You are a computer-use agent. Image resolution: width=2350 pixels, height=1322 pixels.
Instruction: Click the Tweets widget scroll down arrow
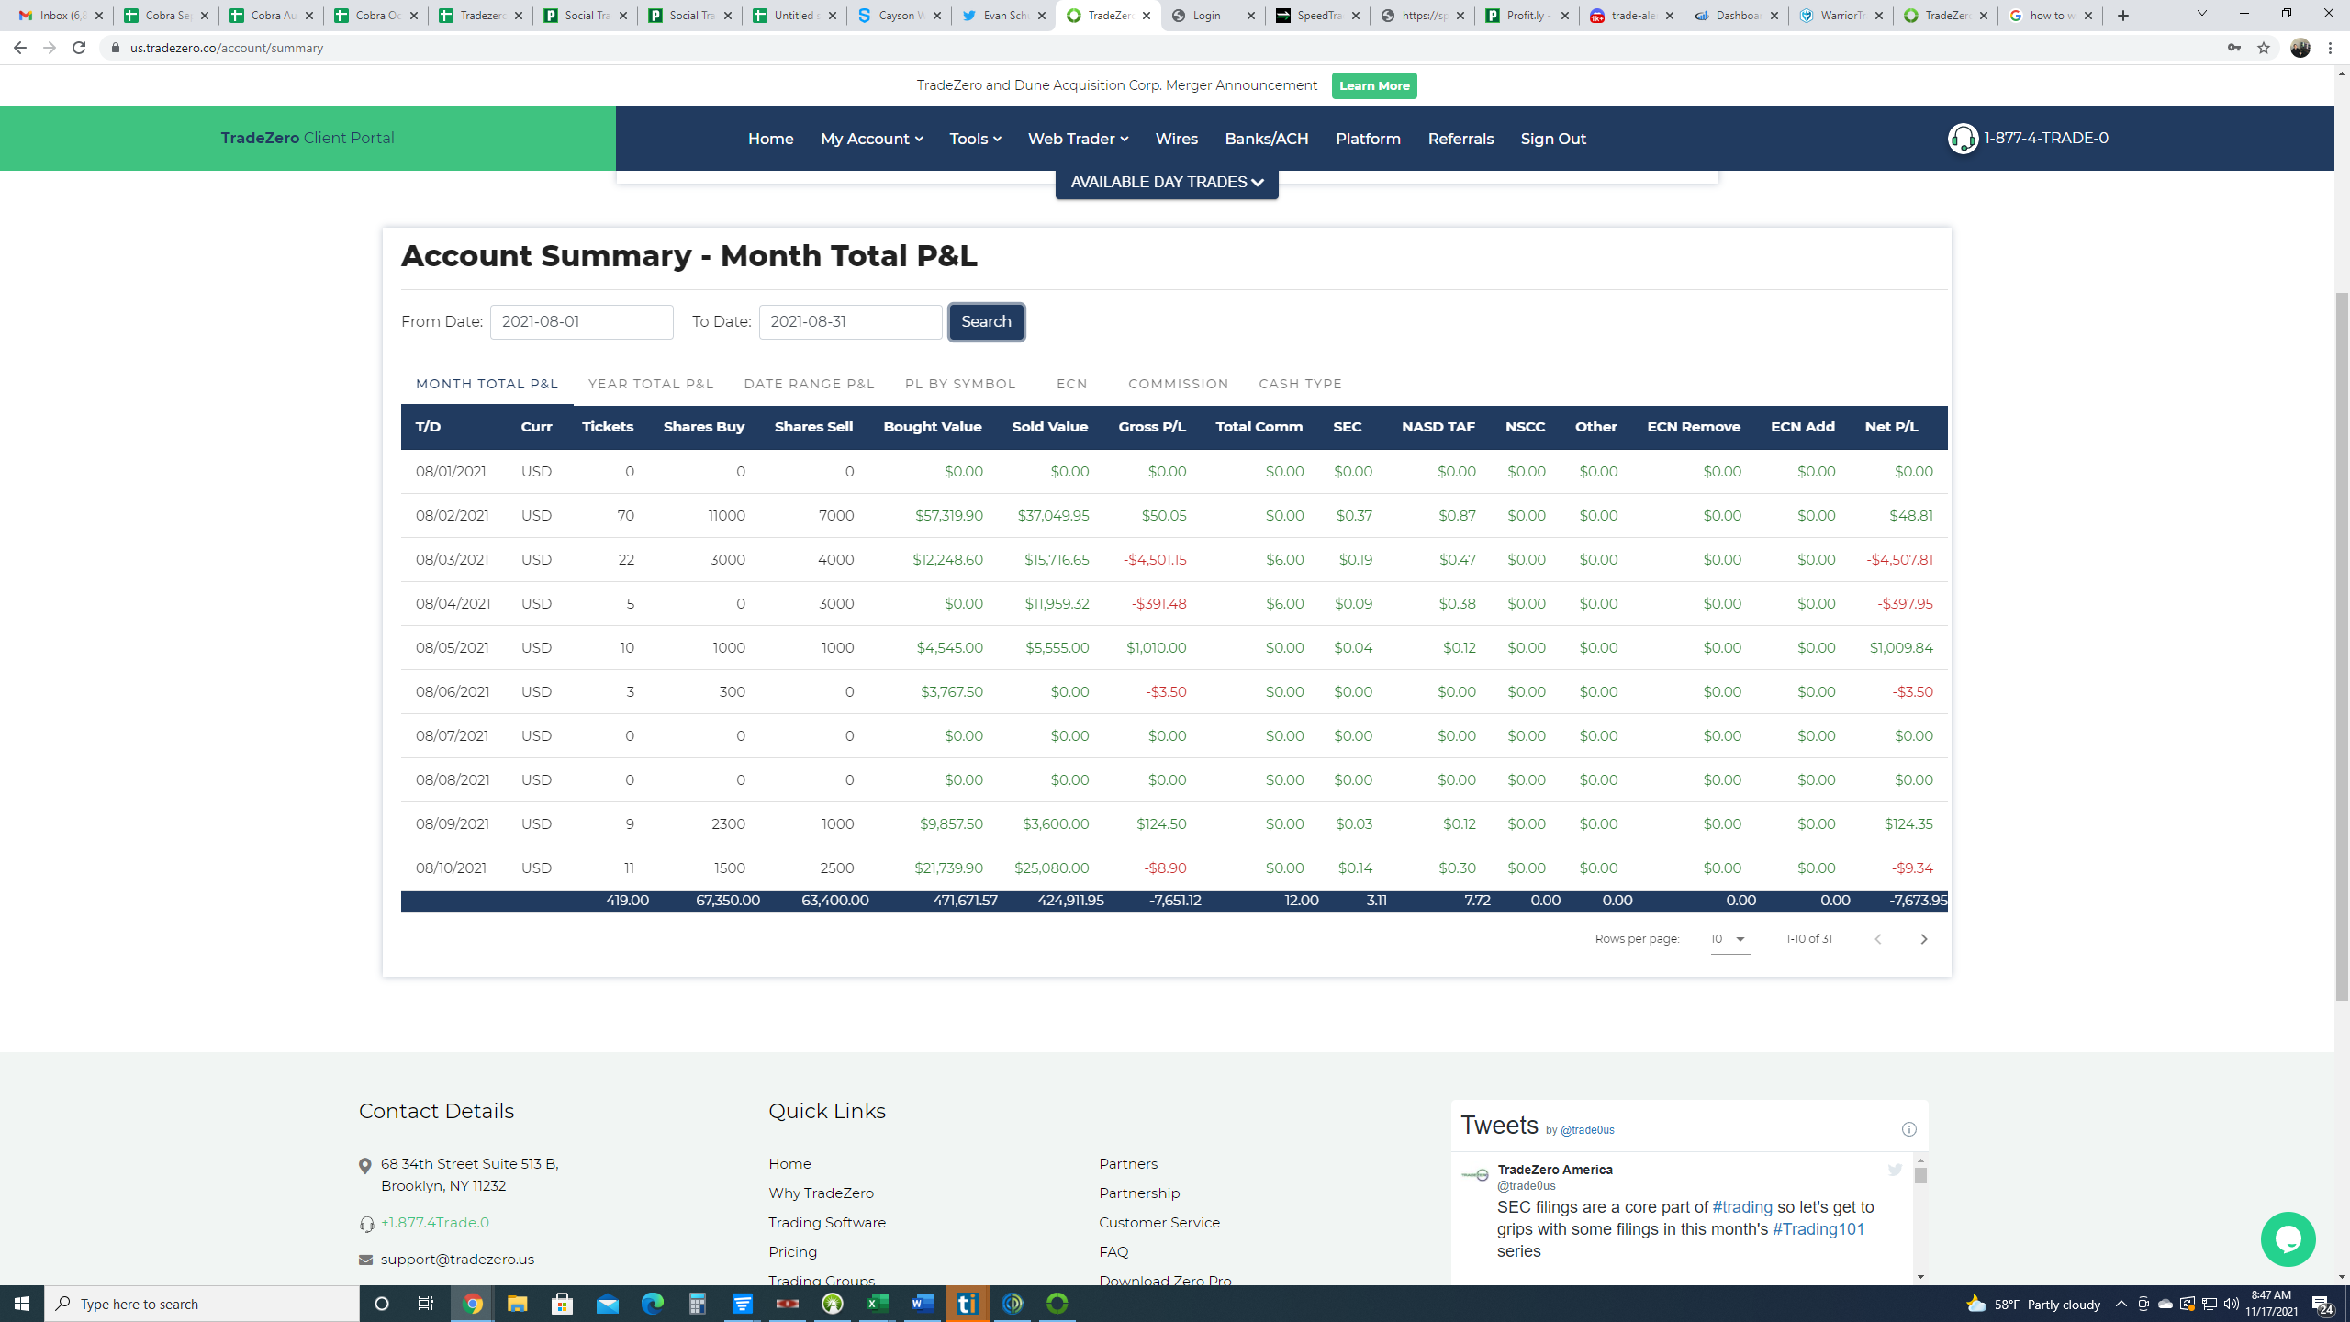coord(1920,1277)
